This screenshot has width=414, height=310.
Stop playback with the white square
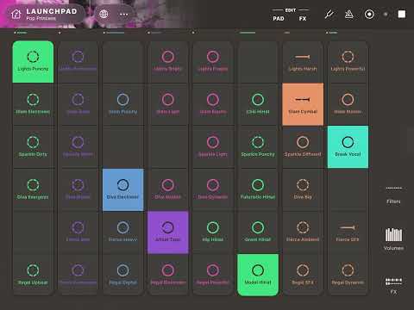pos(402,14)
